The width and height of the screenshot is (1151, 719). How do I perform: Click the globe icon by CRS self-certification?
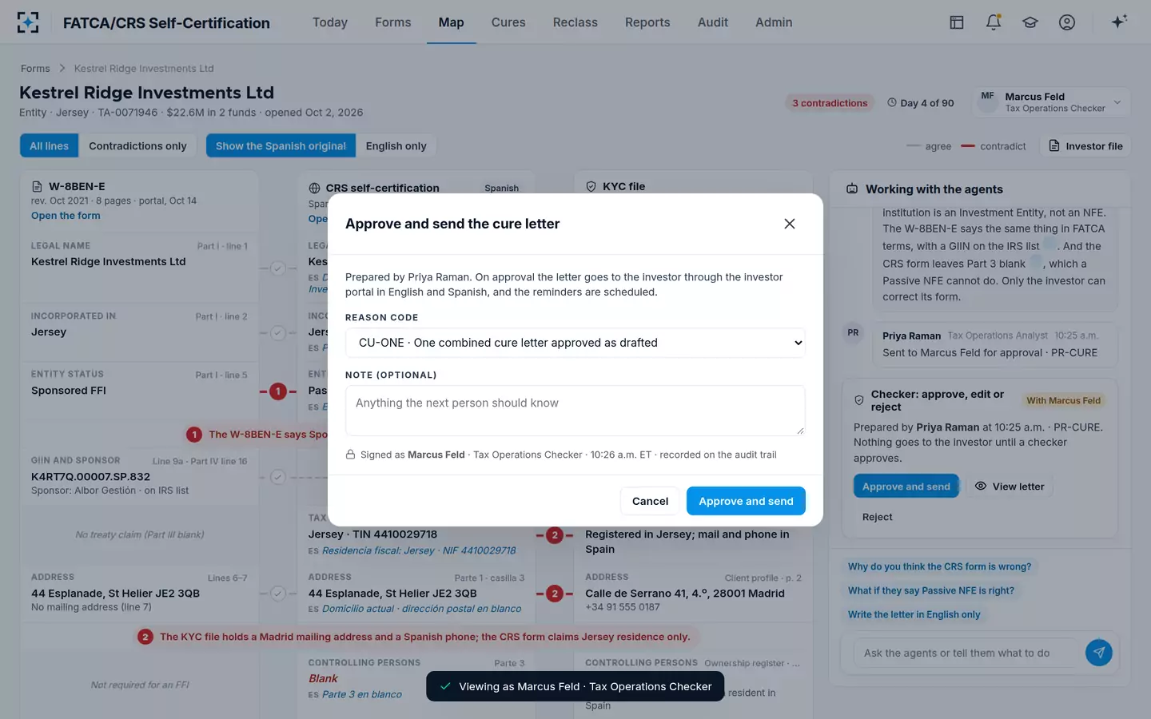315,189
